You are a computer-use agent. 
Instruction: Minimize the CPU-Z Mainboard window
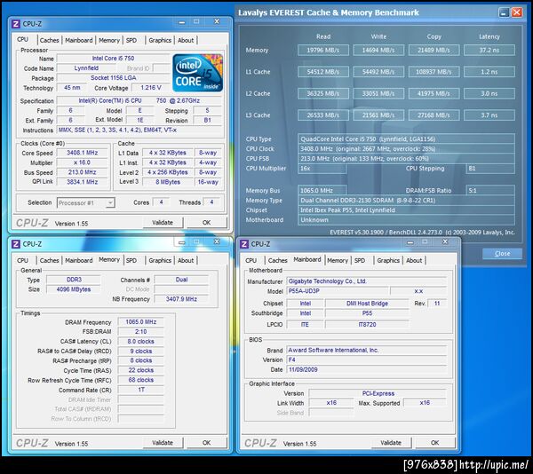410,242
